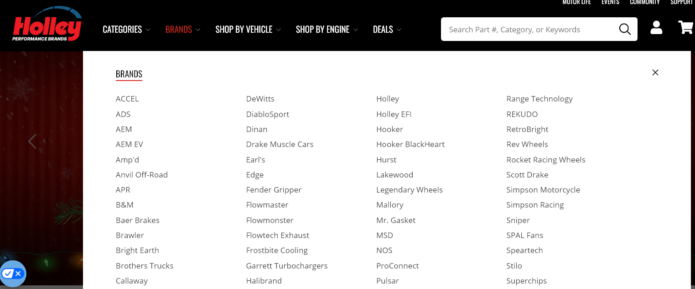Click the search parts input field
The width and height of the screenshot is (695, 289).
(x=529, y=30)
